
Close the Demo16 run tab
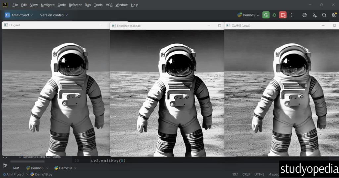(x=47, y=168)
